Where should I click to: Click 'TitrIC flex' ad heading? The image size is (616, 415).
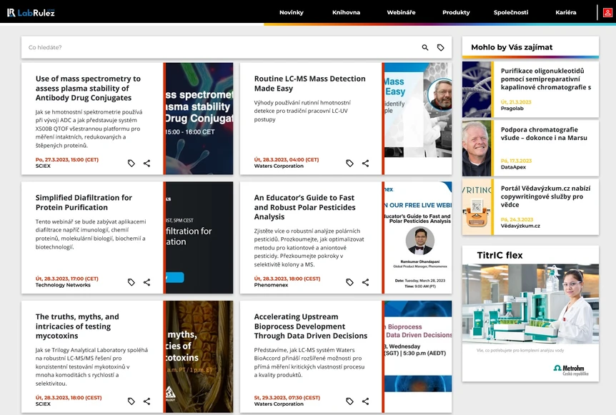click(500, 256)
